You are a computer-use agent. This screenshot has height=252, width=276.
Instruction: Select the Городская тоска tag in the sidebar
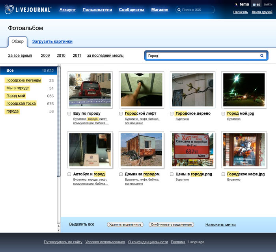coord(21,104)
